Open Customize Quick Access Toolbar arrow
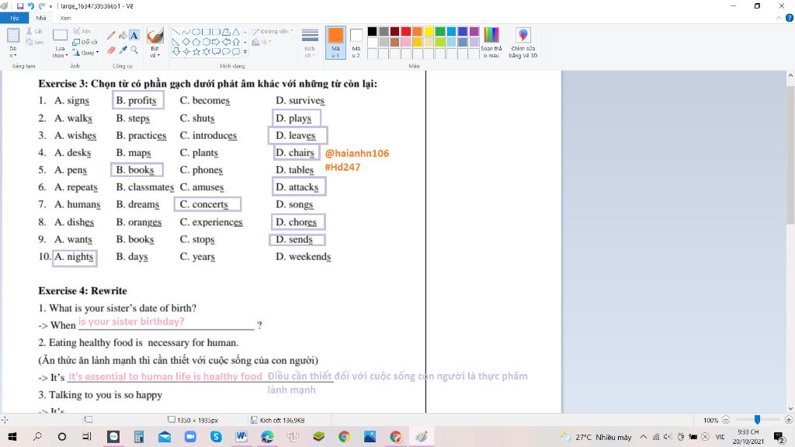The height and width of the screenshot is (447, 795). (x=50, y=6)
